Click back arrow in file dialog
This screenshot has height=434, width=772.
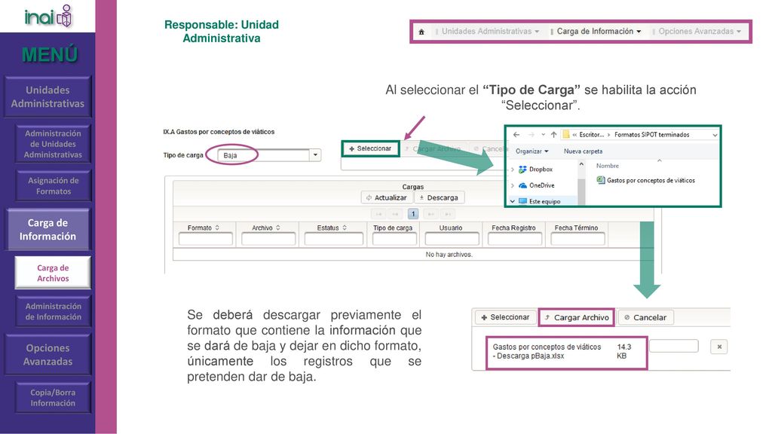coord(516,134)
